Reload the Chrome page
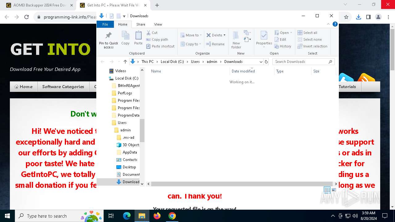Viewport: 395px width, 222px height. coord(27,17)
